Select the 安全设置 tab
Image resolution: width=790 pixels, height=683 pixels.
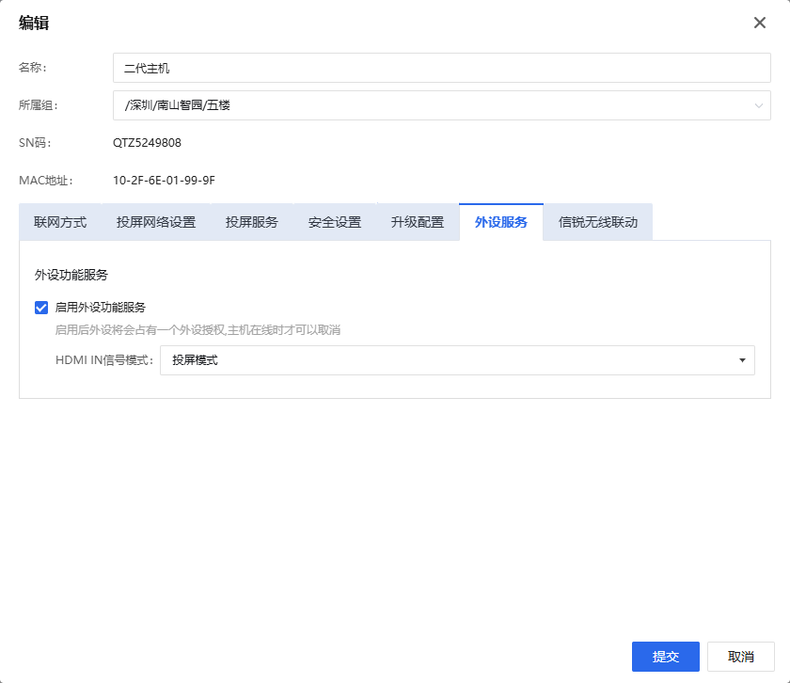pos(335,223)
